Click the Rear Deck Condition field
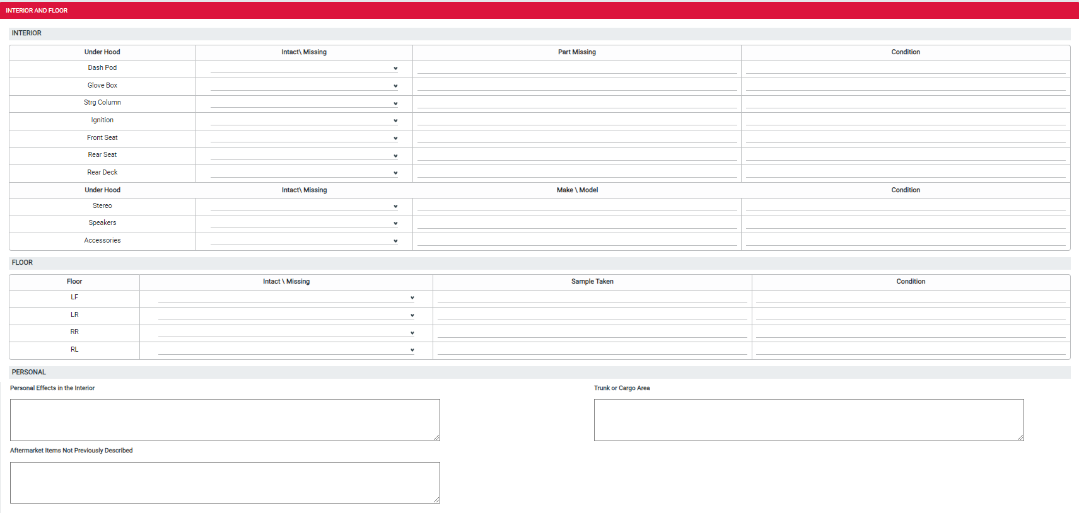Viewport: 1079px width, 513px height. (x=906, y=173)
